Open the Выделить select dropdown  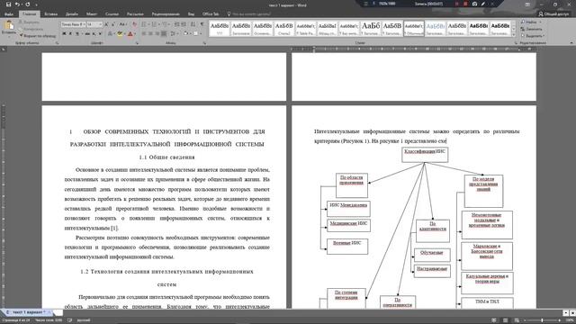(x=533, y=36)
